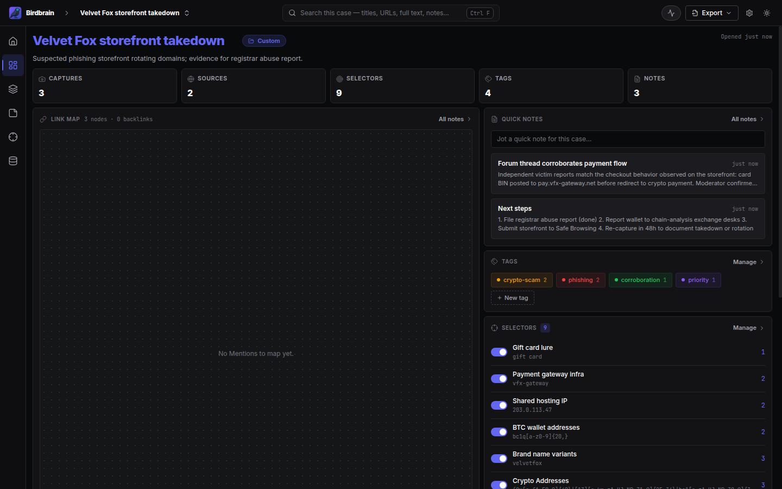
Task: Open the activity pulse icon button
Action: pos(671,13)
